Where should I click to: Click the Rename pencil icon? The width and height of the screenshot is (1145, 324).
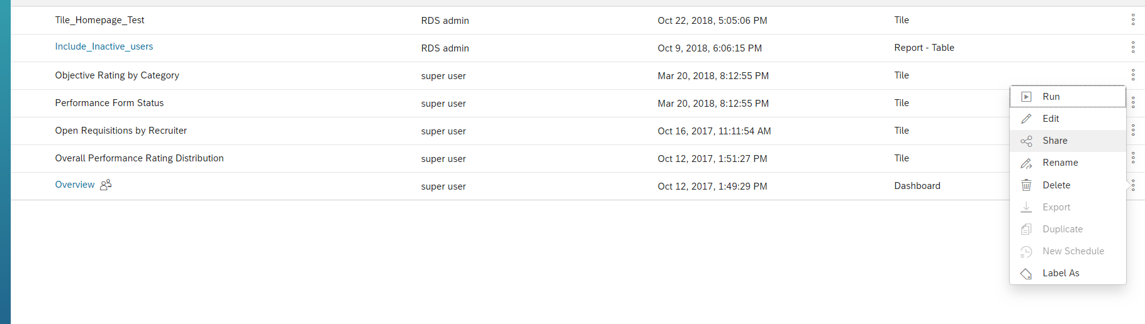click(x=1026, y=163)
